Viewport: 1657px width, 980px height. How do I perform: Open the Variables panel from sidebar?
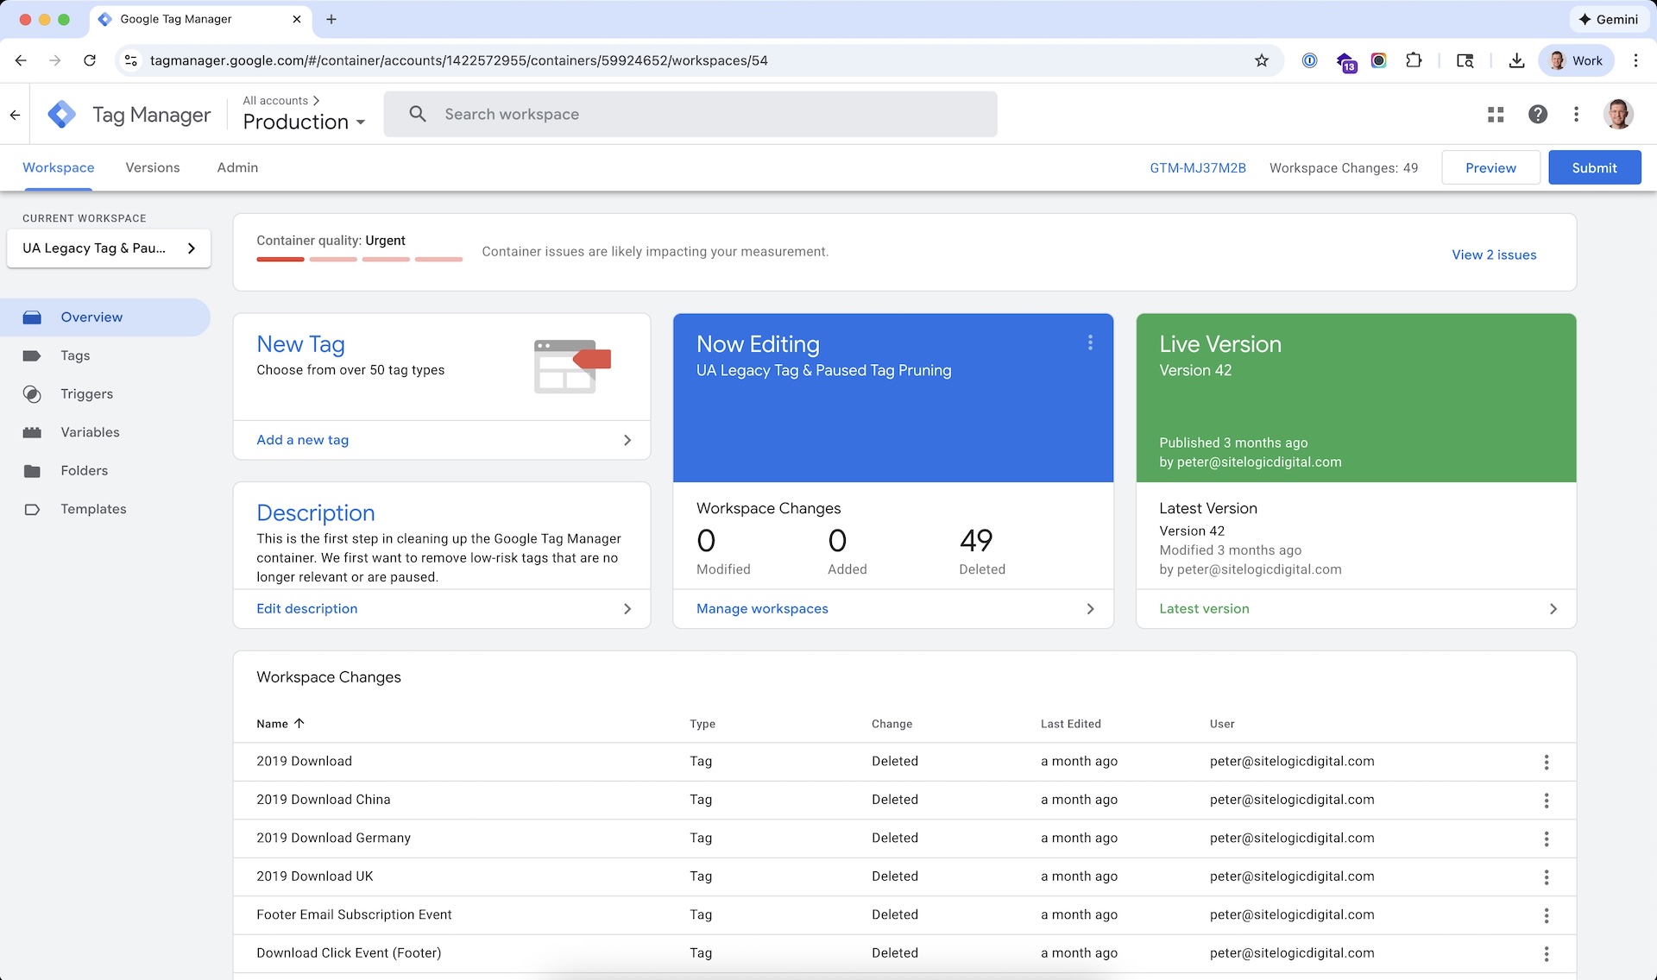(x=89, y=432)
